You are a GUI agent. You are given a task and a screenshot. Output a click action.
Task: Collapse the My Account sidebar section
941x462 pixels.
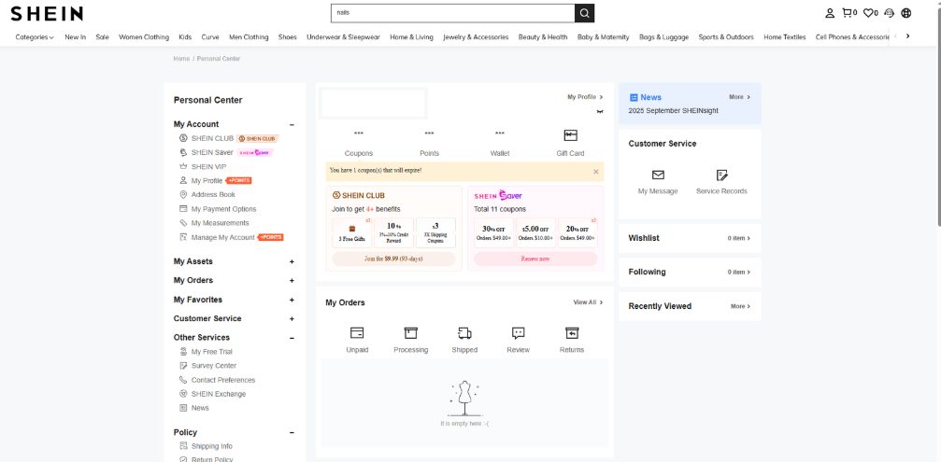tap(292, 124)
